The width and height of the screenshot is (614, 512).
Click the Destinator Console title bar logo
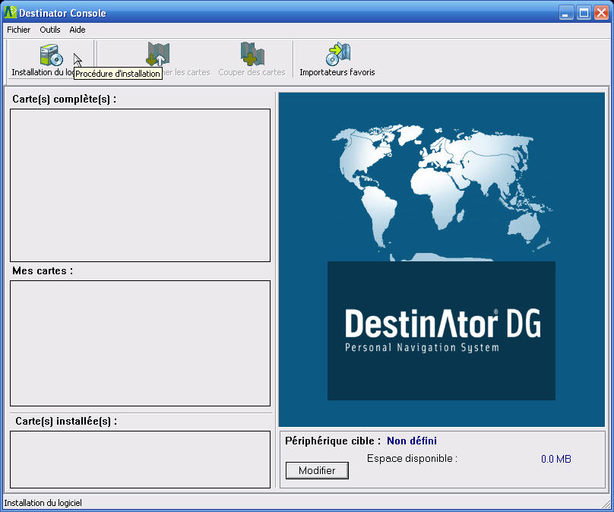[10, 12]
